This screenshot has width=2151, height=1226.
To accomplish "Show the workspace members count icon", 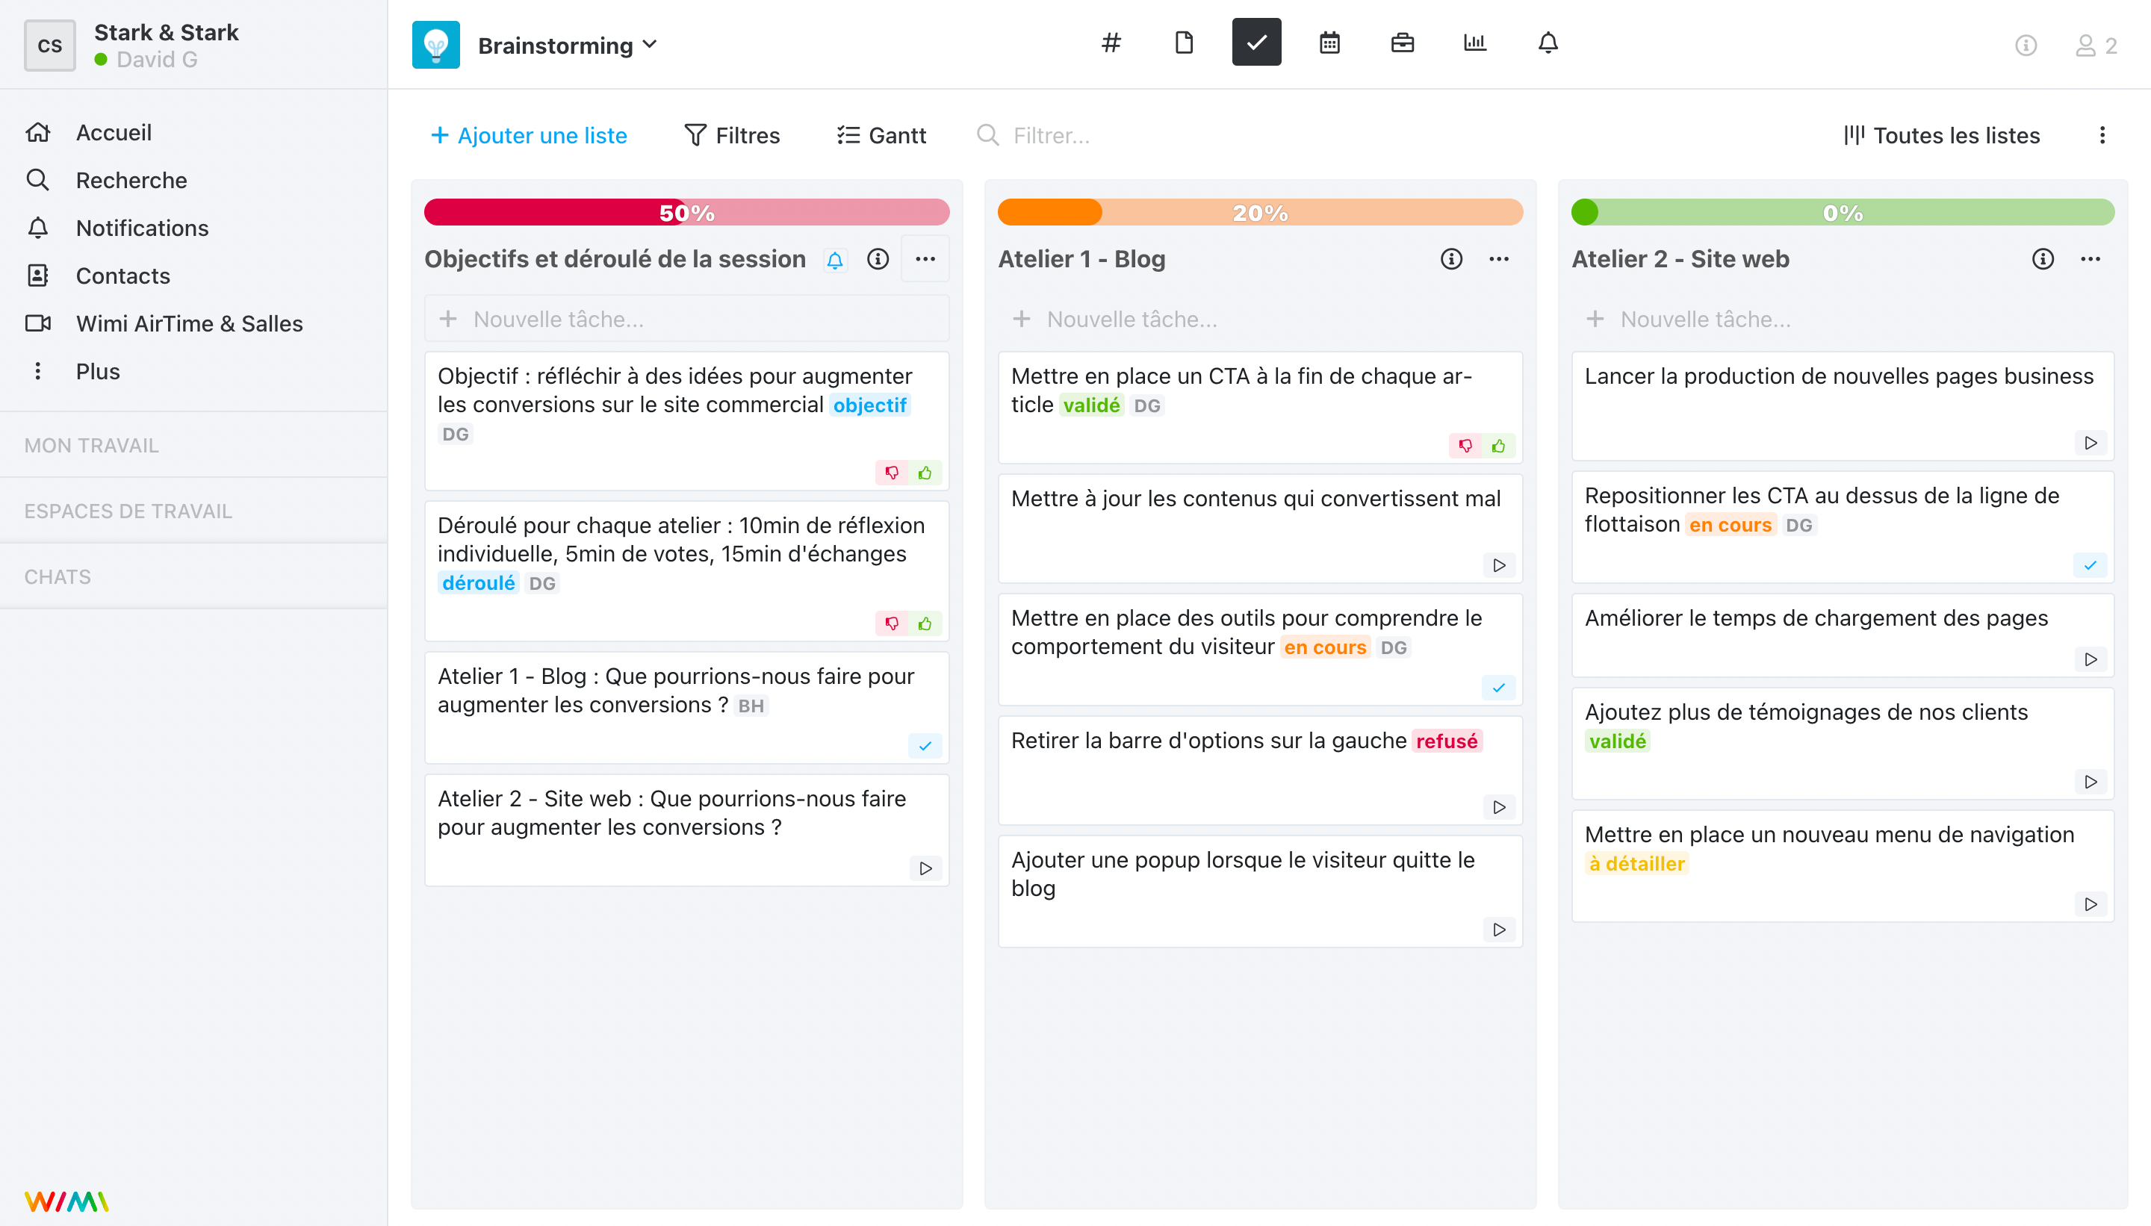I will (2096, 46).
